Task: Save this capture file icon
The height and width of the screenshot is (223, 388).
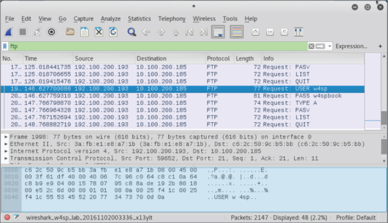Action: click(x=85, y=32)
